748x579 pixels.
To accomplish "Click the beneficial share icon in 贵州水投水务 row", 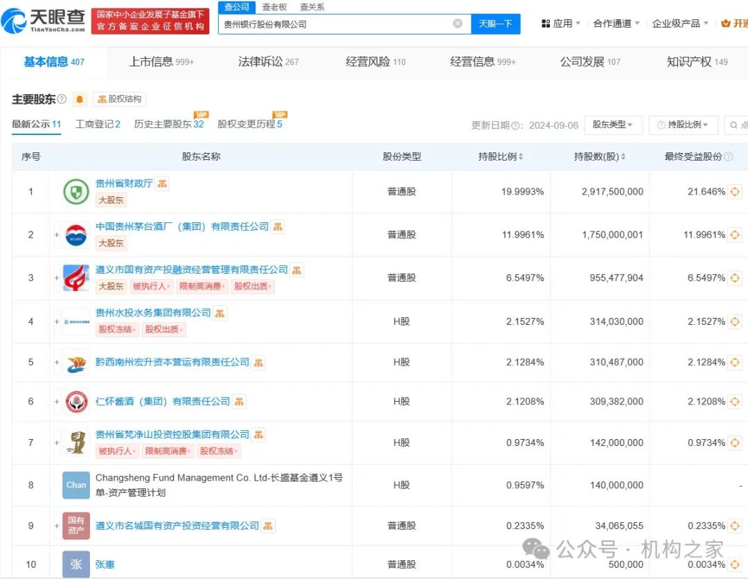I will (735, 321).
